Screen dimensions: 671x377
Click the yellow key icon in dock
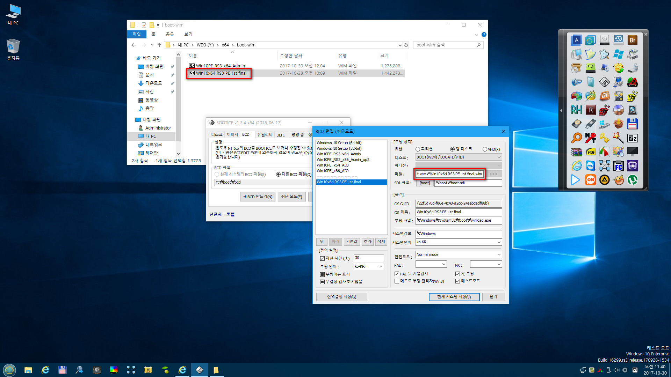[604, 138]
